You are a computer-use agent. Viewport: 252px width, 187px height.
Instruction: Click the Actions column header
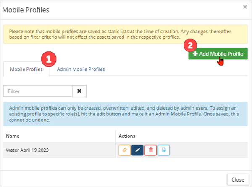coord(127,136)
